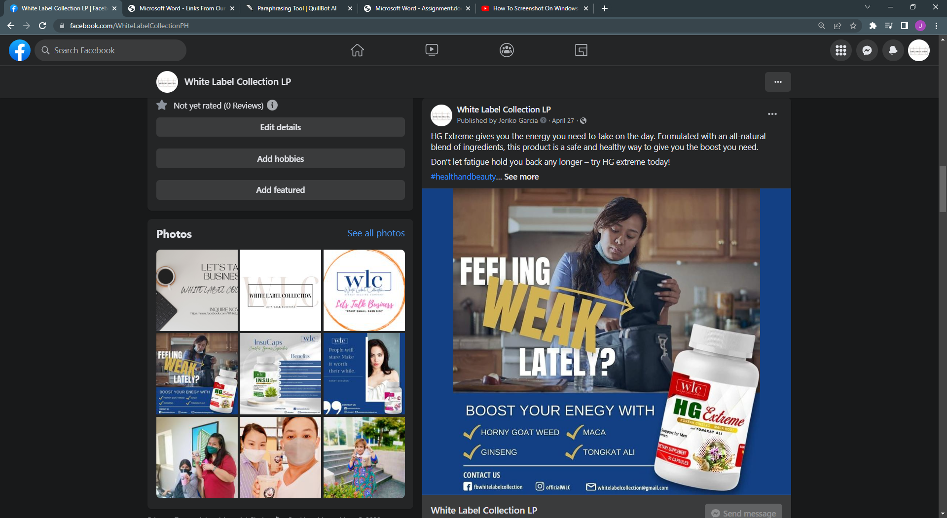
Task: Open the new tab plus button
Action: pos(605,8)
